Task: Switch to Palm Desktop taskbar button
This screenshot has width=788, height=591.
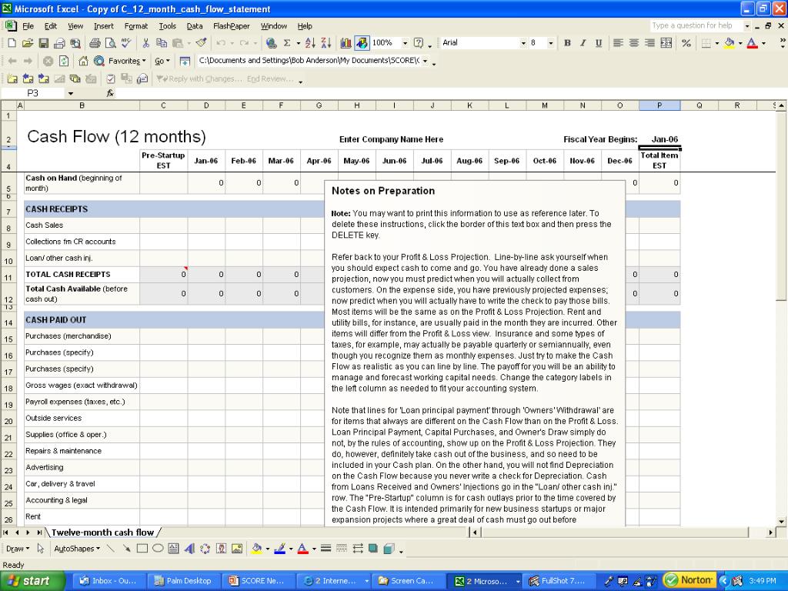Action: tap(185, 581)
